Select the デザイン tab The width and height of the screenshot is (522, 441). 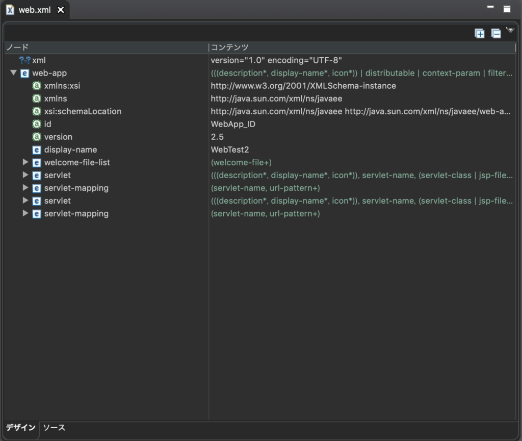[x=21, y=428]
